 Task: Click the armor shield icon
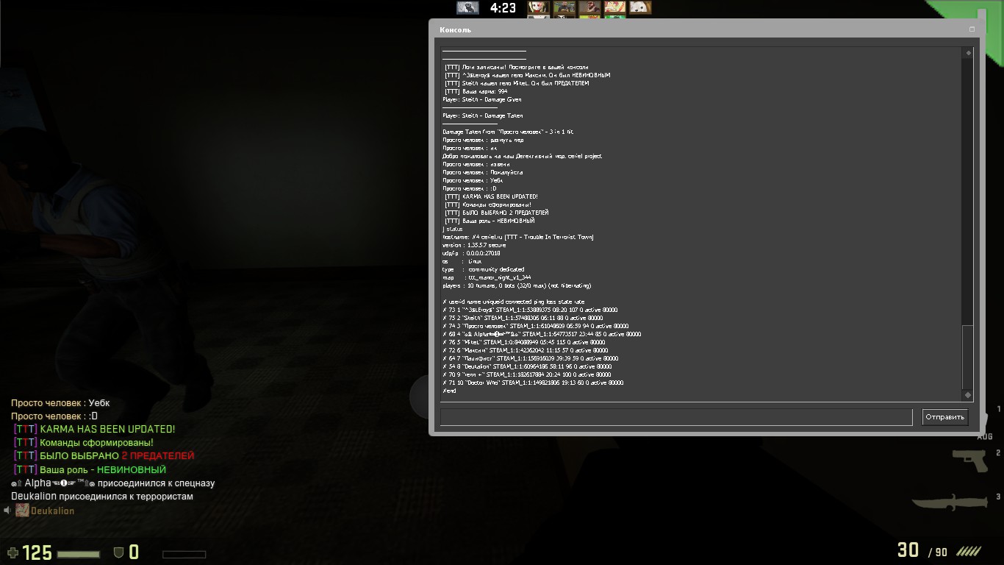click(x=118, y=552)
